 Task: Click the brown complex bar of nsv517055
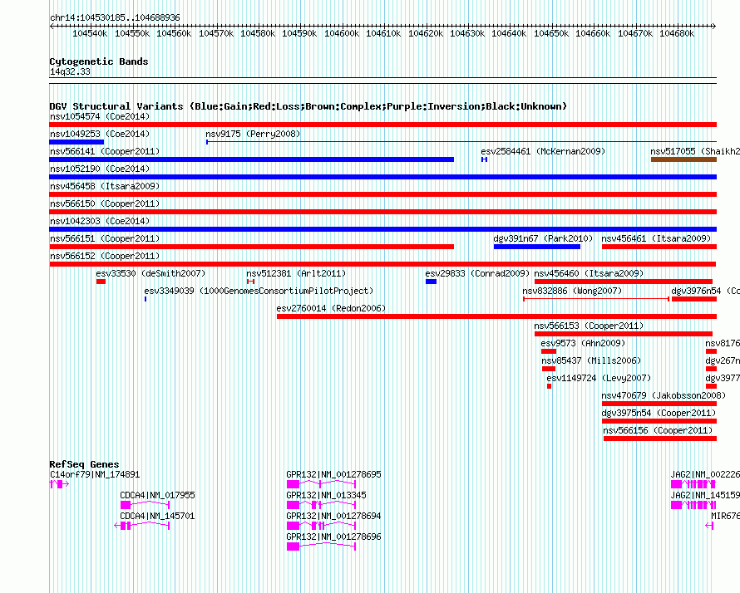coord(683,159)
